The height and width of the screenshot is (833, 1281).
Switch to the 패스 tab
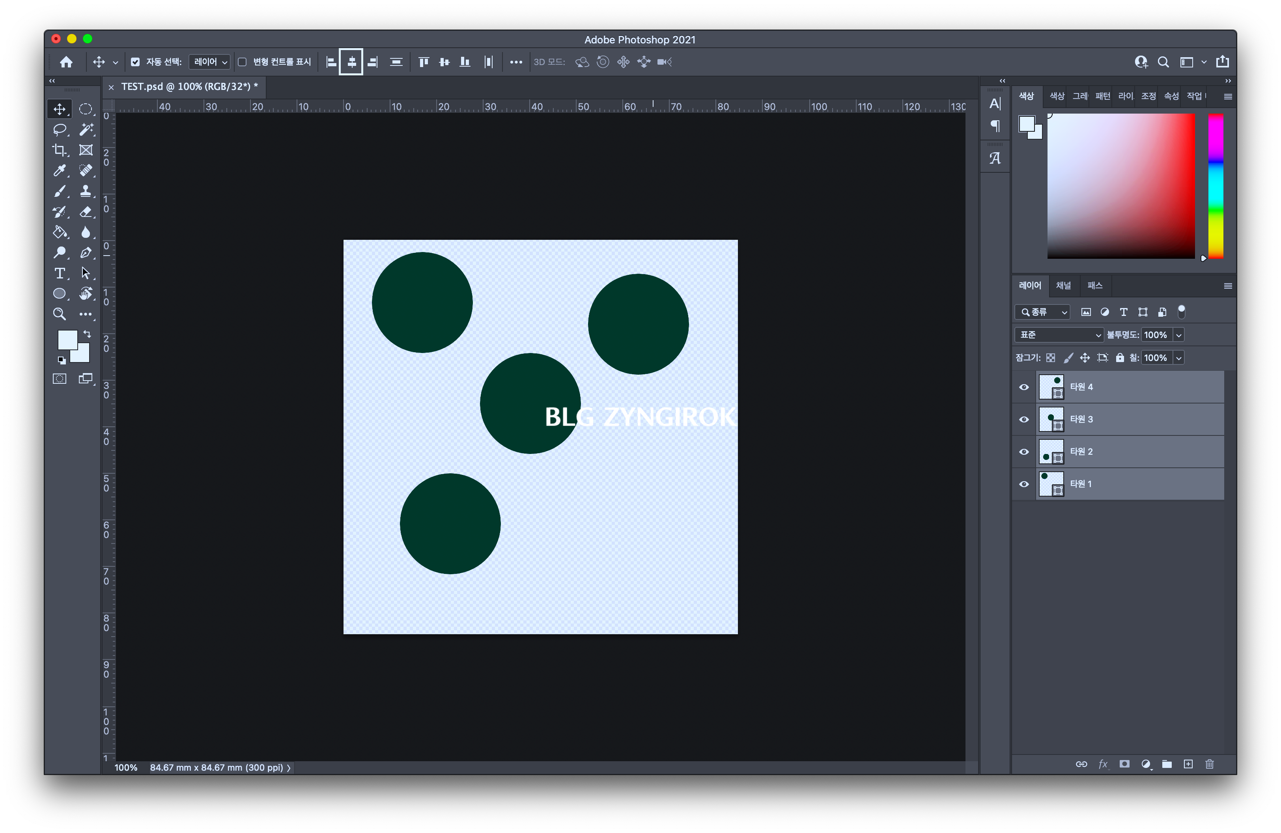coord(1094,286)
